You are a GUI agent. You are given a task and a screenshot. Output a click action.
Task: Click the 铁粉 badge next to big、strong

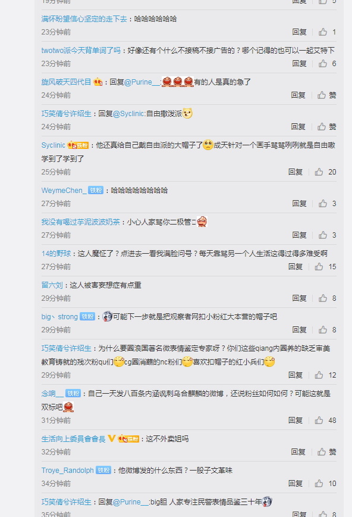click(x=87, y=316)
